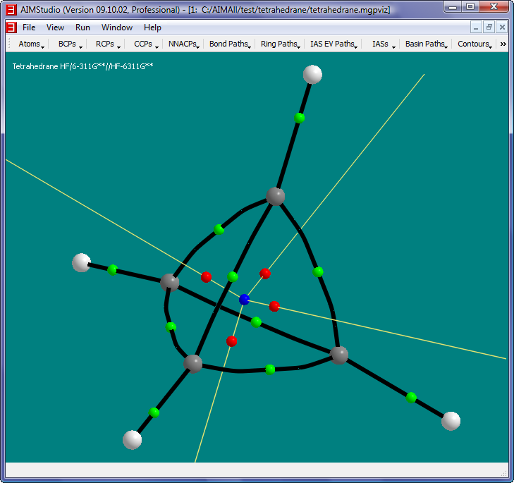Show more toolbar items via chevron
Screen dimensions: 514x483
(503, 44)
